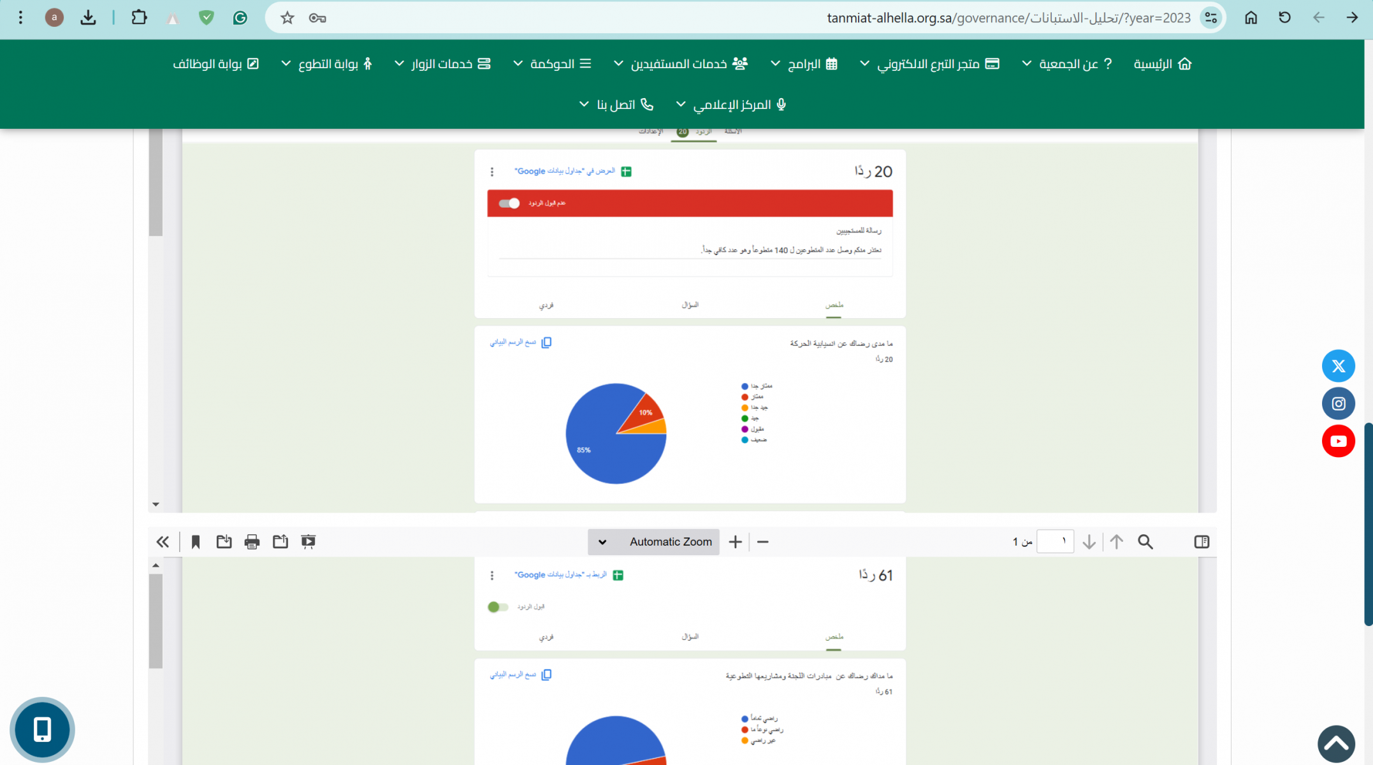Zoom out with the minus button
The image size is (1373, 765).
click(763, 542)
